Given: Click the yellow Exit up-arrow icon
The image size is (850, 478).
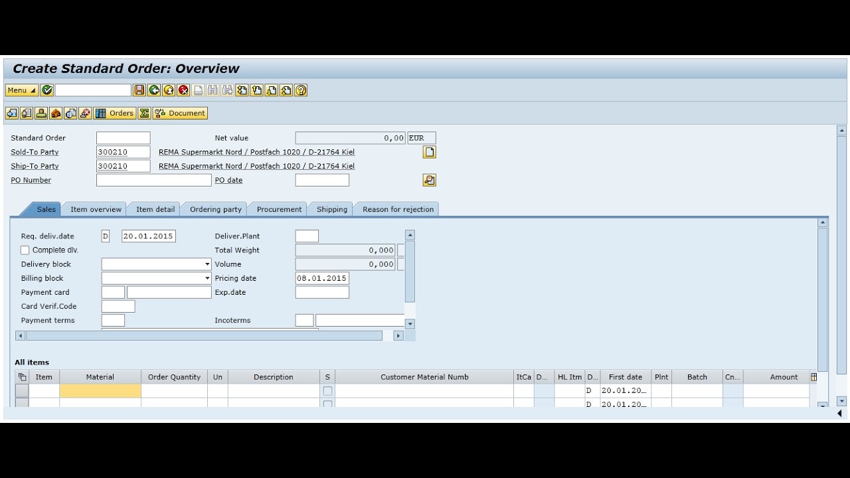Looking at the screenshot, I should [x=169, y=90].
